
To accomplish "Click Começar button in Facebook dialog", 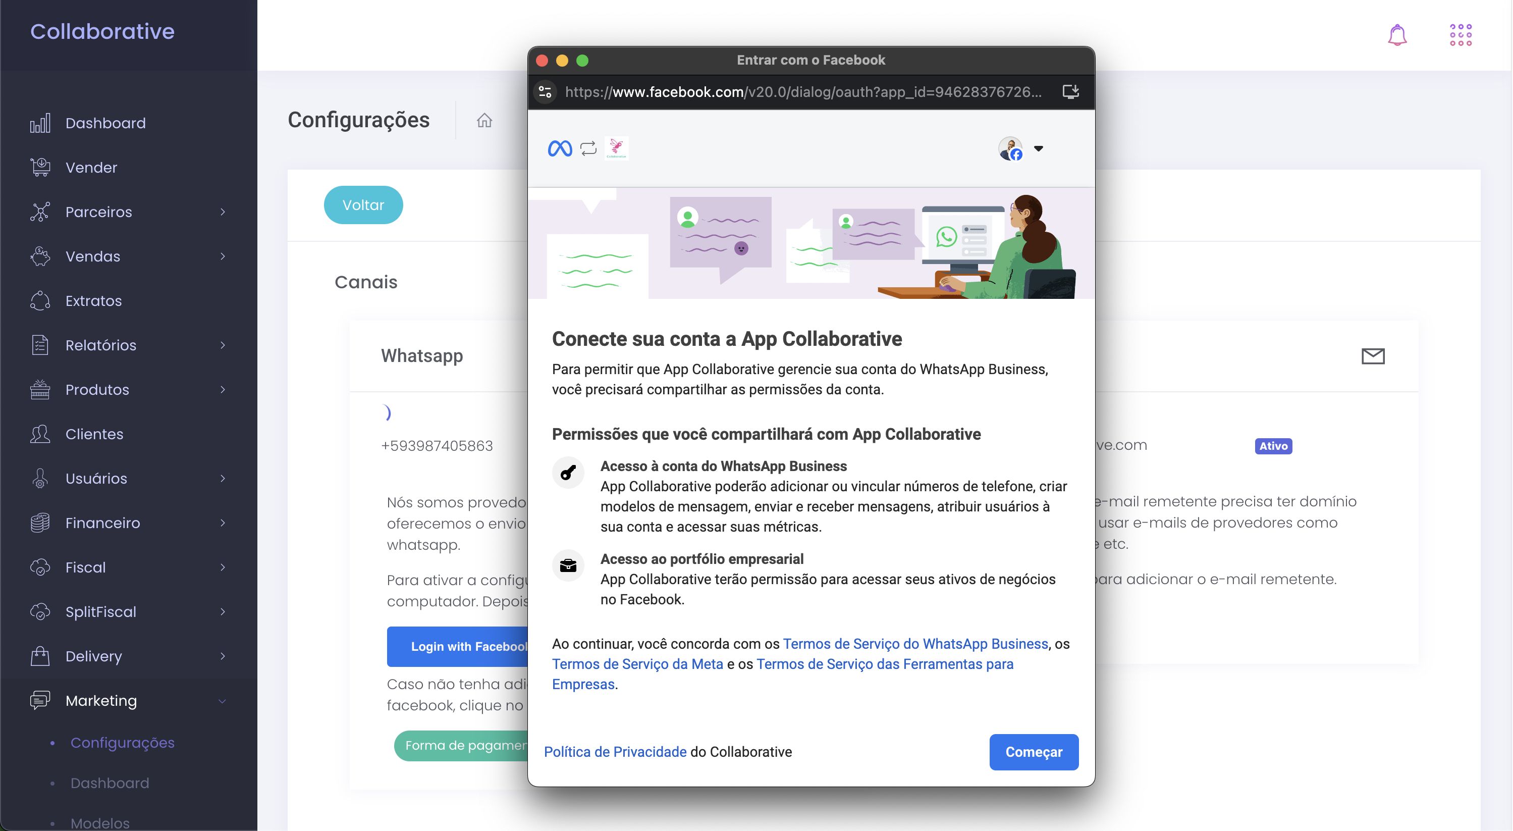I will [x=1033, y=751].
